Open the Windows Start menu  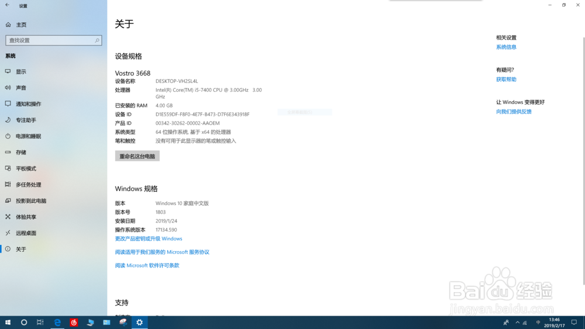pos(8,323)
